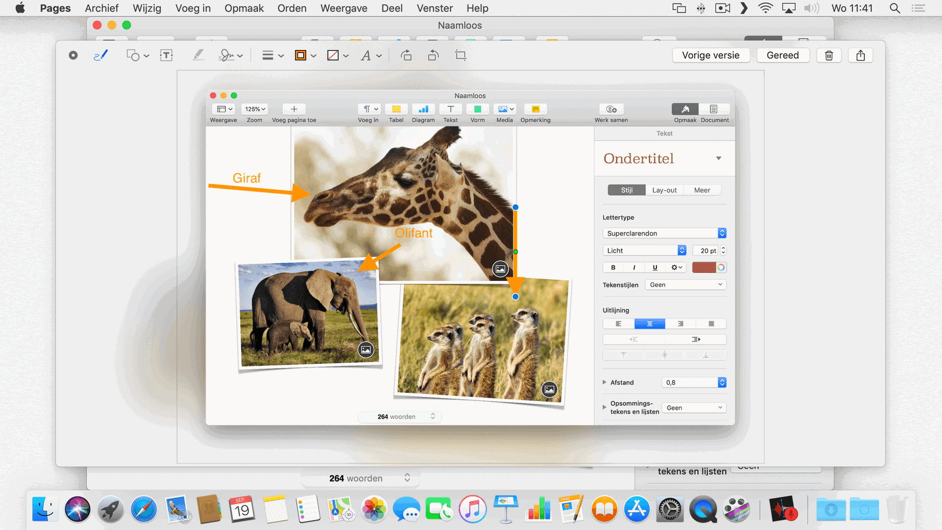This screenshot has height=530, width=942.
Task: Toggle Italic 'I' in the pictured sidebar
Action: [633, 267]
